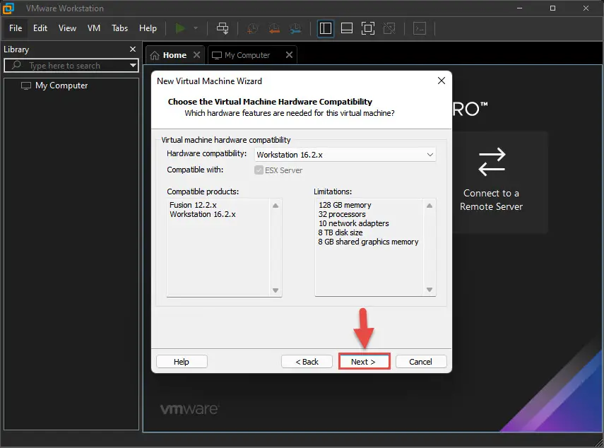The image size is (604, 448).
Task: Close the New Virtual Machine Wizard dialog
Action: coord(442,81)
